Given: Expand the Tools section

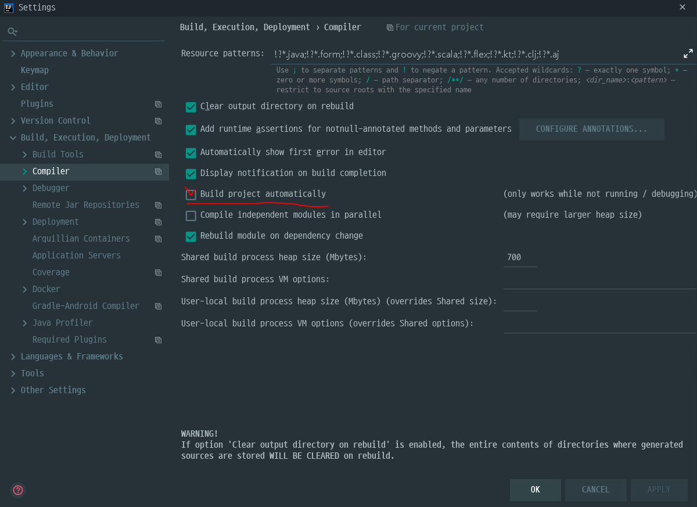Looking at the screenshot, I should pyautogui.click(x=13, y=373).
